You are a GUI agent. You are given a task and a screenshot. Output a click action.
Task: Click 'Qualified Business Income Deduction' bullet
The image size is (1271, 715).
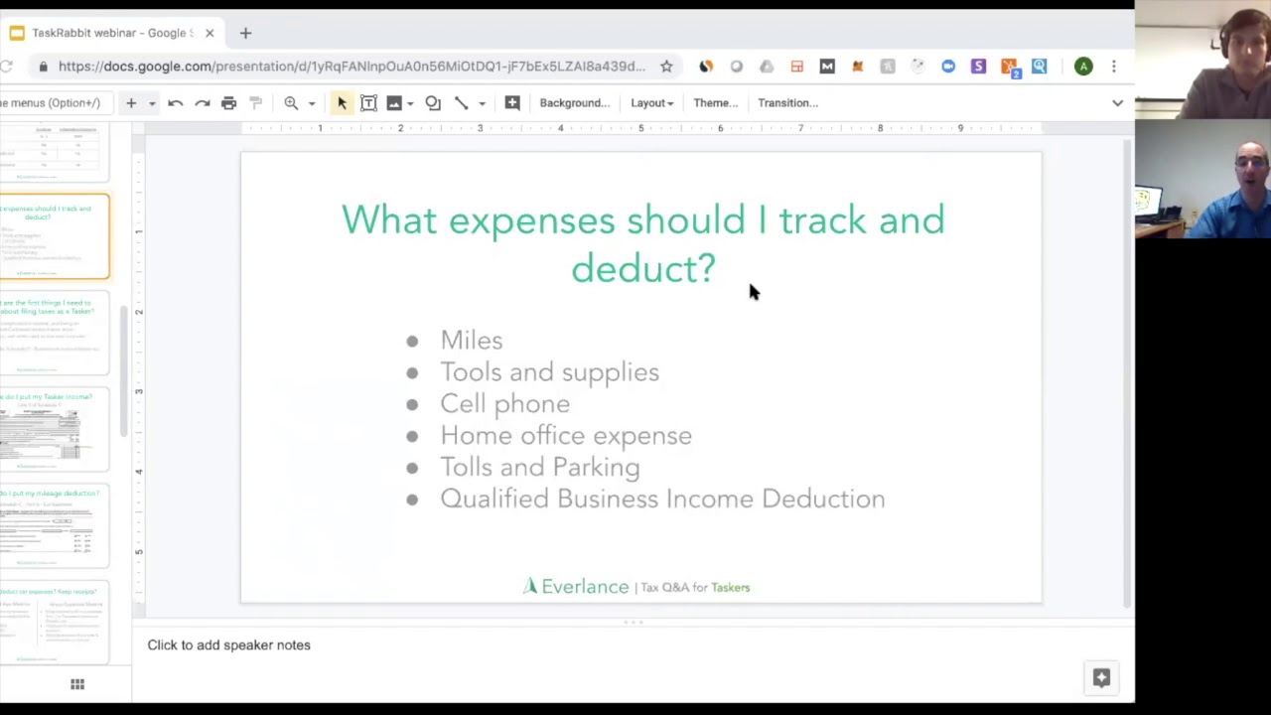pyautogui.click(x=662, y=500)
